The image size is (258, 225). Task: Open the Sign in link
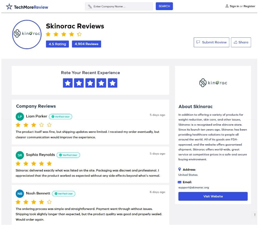(234, 6)
